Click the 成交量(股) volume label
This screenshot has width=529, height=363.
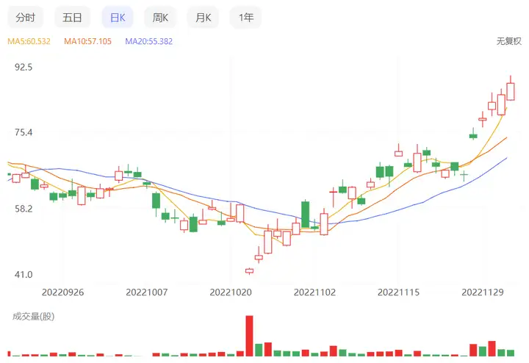[33, 317]
